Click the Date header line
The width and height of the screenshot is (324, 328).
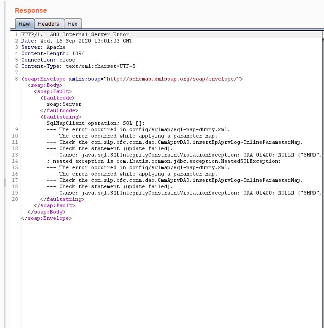77,41
